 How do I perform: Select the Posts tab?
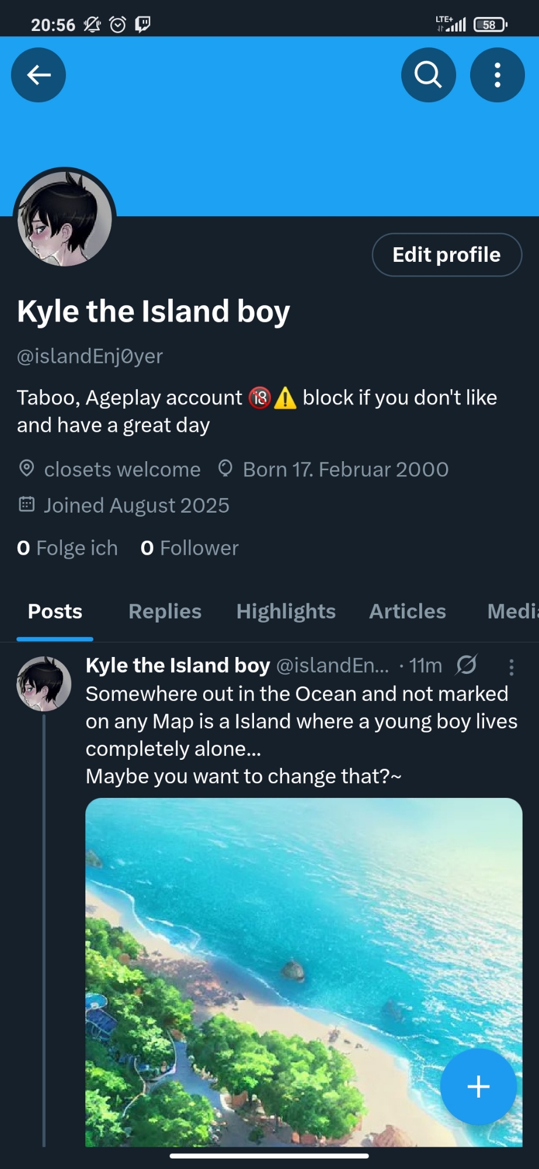[x=55, y=611]
